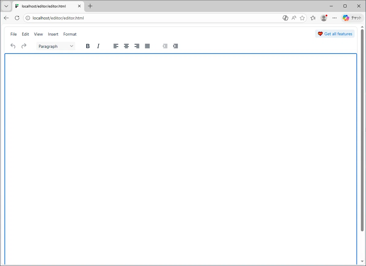Open the tab search dropdown arrow

pyautogui.click(x=6, y=6)
